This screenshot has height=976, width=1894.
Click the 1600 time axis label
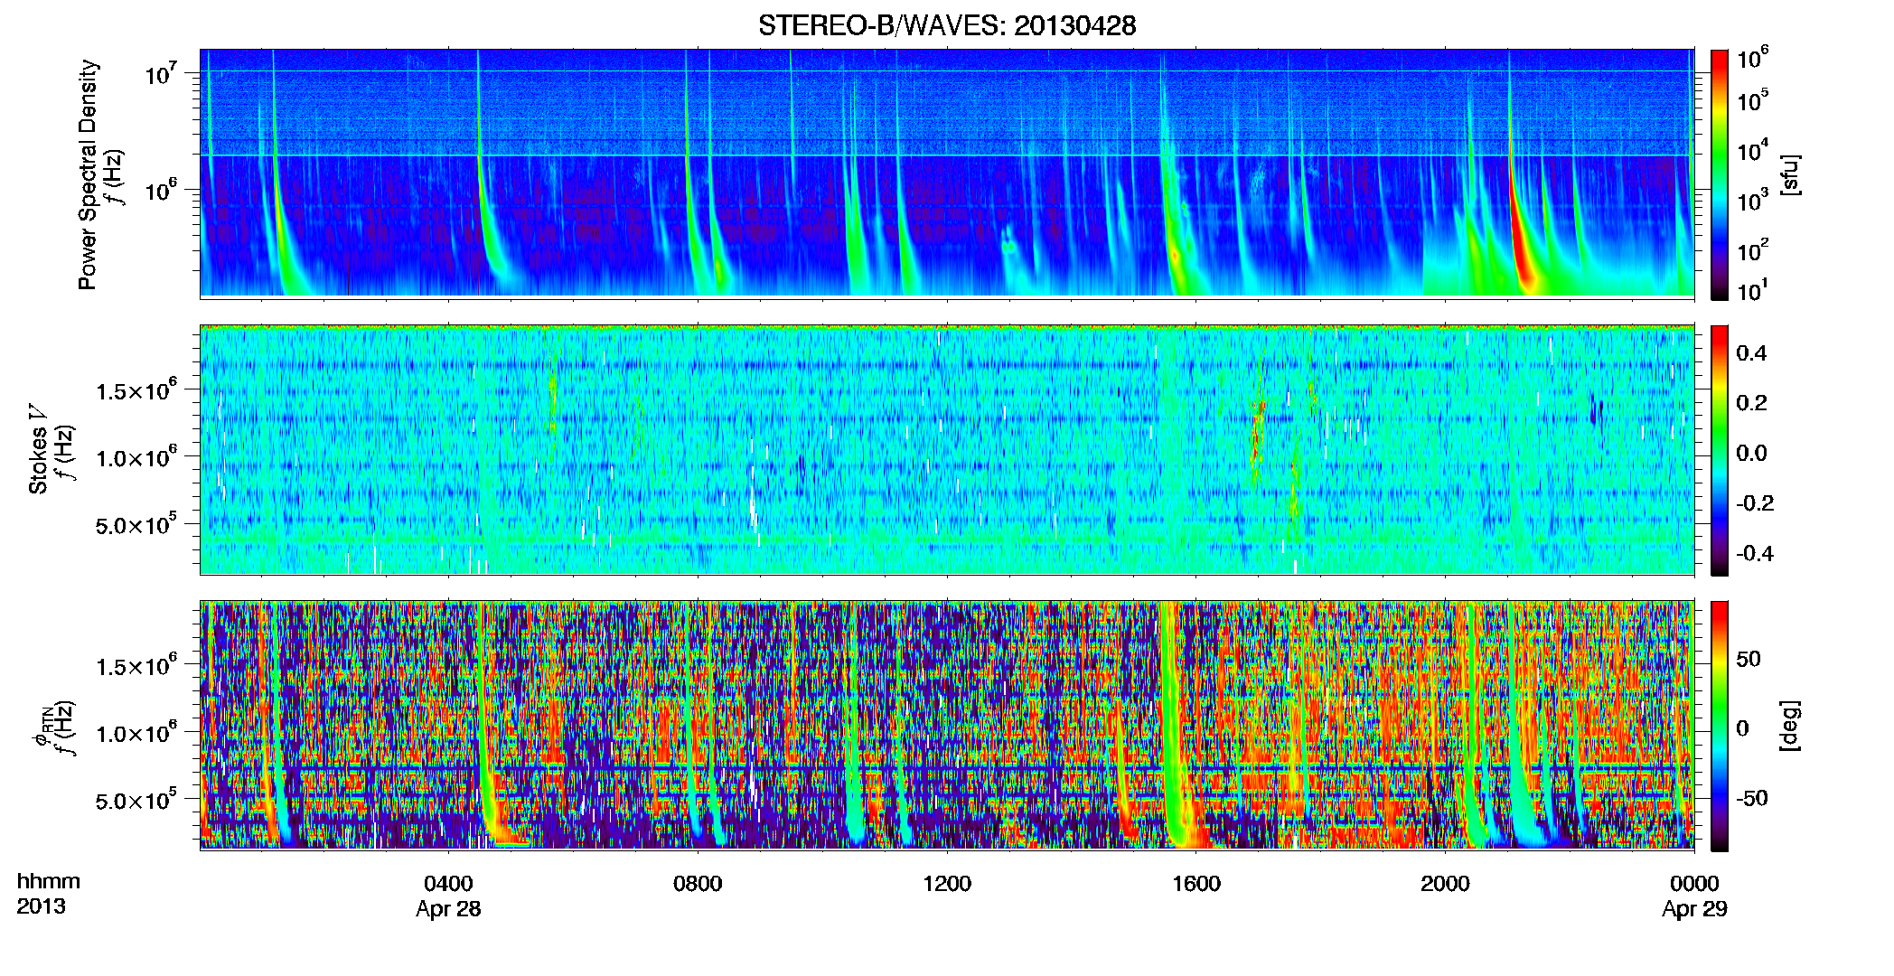pos(1196,883)
